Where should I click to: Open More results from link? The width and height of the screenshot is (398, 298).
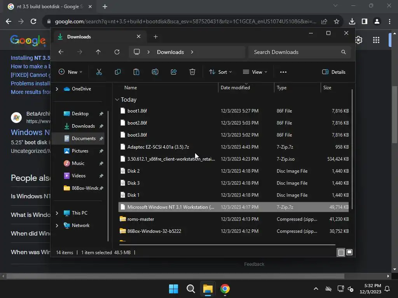(30, 92)
